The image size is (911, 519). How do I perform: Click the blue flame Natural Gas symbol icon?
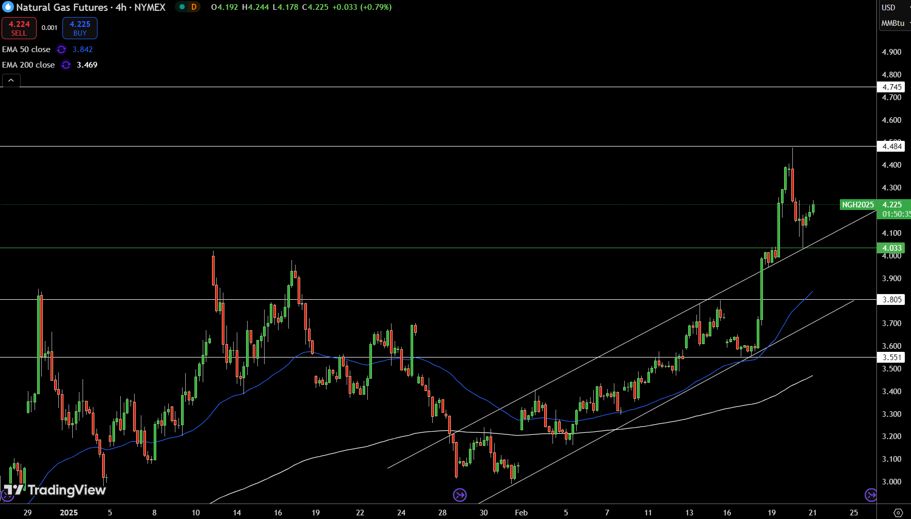pyautogui.click(x=8, y=7)
